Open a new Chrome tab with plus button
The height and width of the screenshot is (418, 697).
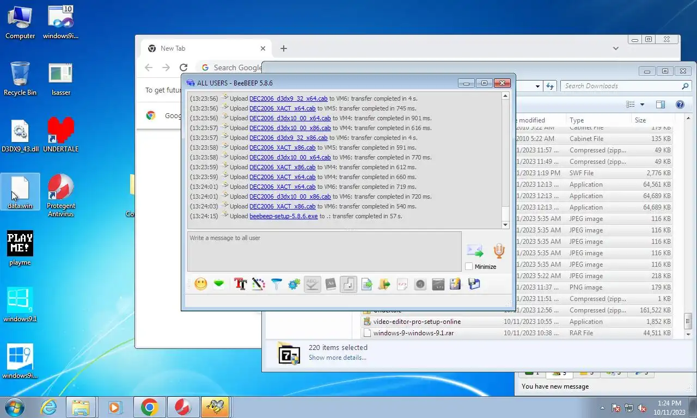click(284, 48)
